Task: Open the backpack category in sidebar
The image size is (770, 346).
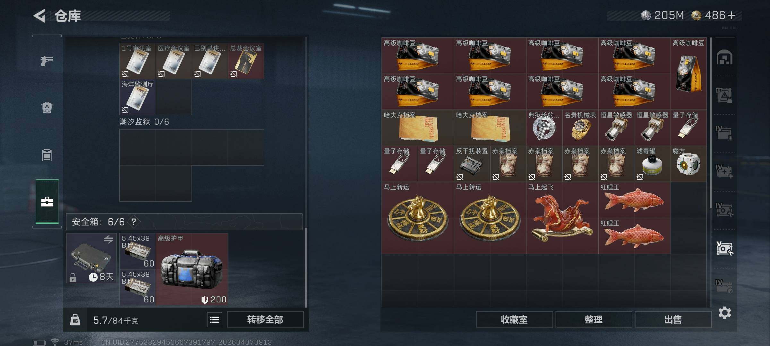Action: coord(47,155)
